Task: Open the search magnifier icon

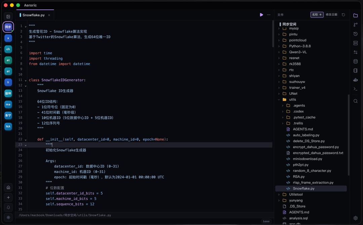Action: [x=355, y=101]
